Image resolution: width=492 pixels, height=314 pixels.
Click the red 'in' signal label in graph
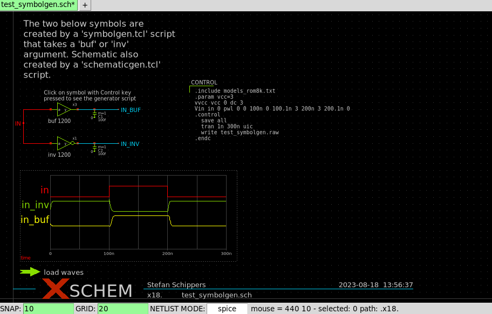tap(45, 190)
